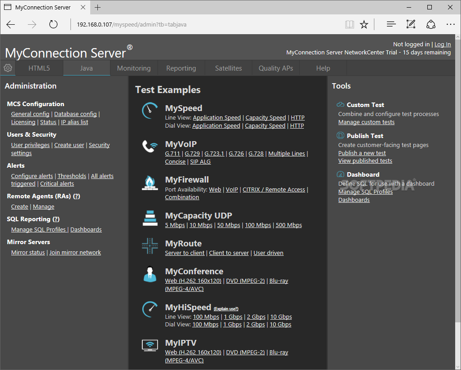Go forward using the browser arrow
Image resolution: width=461 pixels, height=370 pixels.
(x=32, y=24)
